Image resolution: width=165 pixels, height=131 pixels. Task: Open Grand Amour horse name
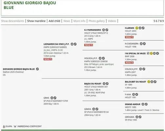pyautogui.click(x=133, y=104)
